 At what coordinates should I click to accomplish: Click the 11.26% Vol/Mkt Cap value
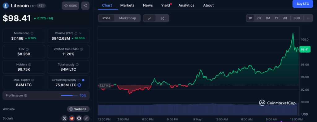(x=68, y=54)
